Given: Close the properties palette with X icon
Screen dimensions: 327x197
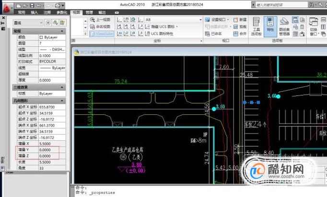Looking at the screenshot, I should (x=3, y=18).
